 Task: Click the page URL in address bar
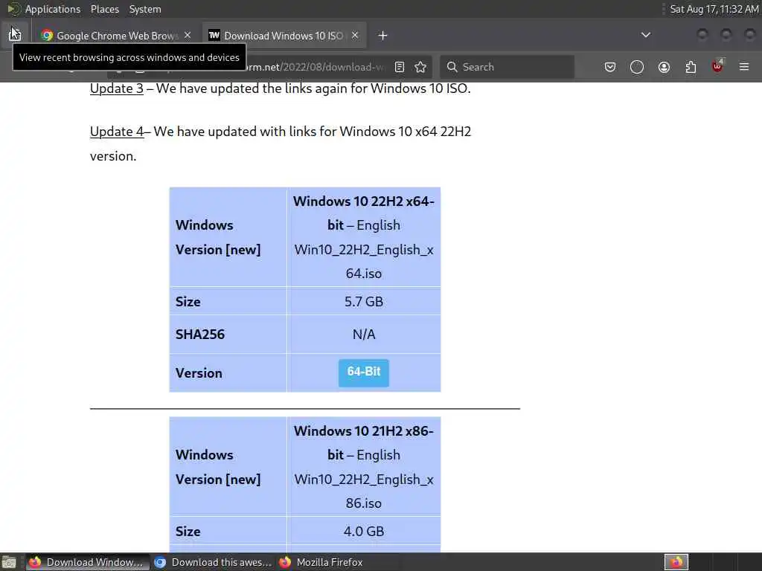point(316,67)
